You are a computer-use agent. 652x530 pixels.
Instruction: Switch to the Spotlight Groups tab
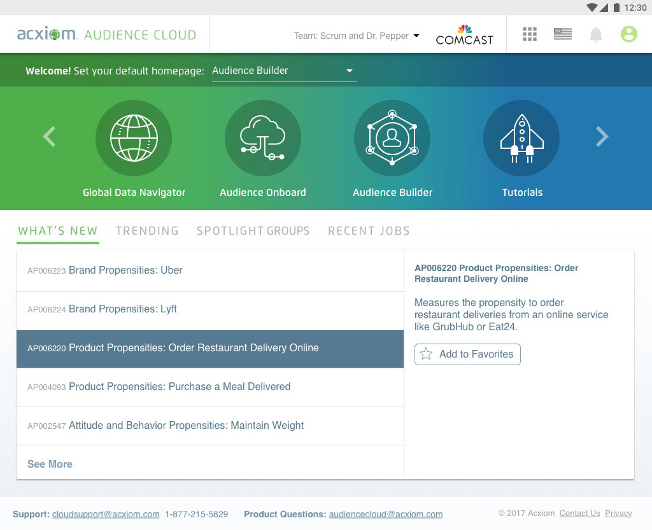(253, 231)
